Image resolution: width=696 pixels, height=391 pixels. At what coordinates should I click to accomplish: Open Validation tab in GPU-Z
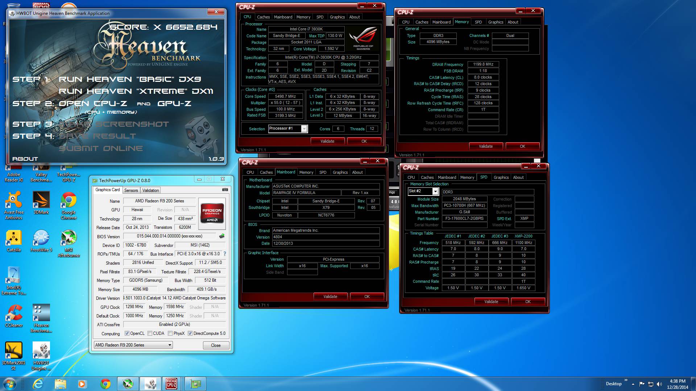click(150, 190)
